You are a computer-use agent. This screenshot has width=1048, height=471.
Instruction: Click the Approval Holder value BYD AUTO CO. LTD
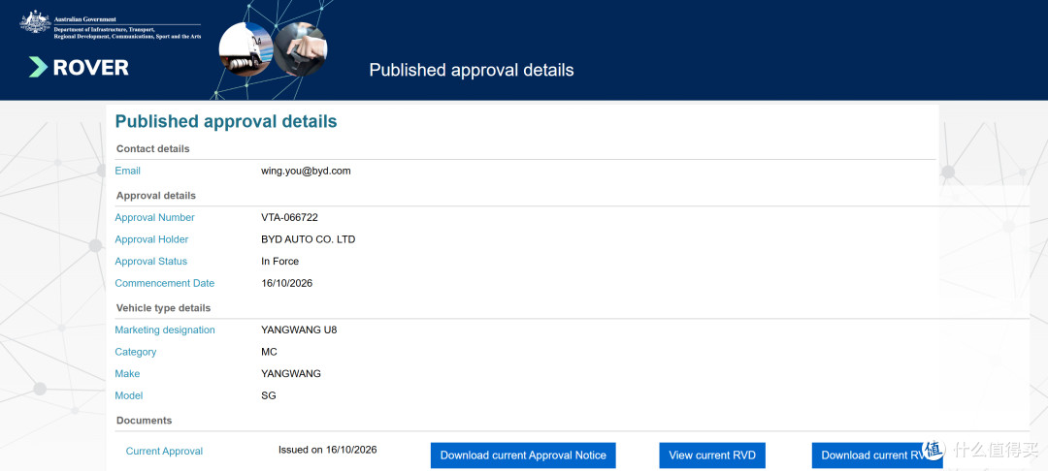pyautogui.click(x=309, y=239)
